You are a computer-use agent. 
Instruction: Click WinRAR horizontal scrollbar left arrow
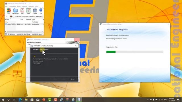(6, 31)
